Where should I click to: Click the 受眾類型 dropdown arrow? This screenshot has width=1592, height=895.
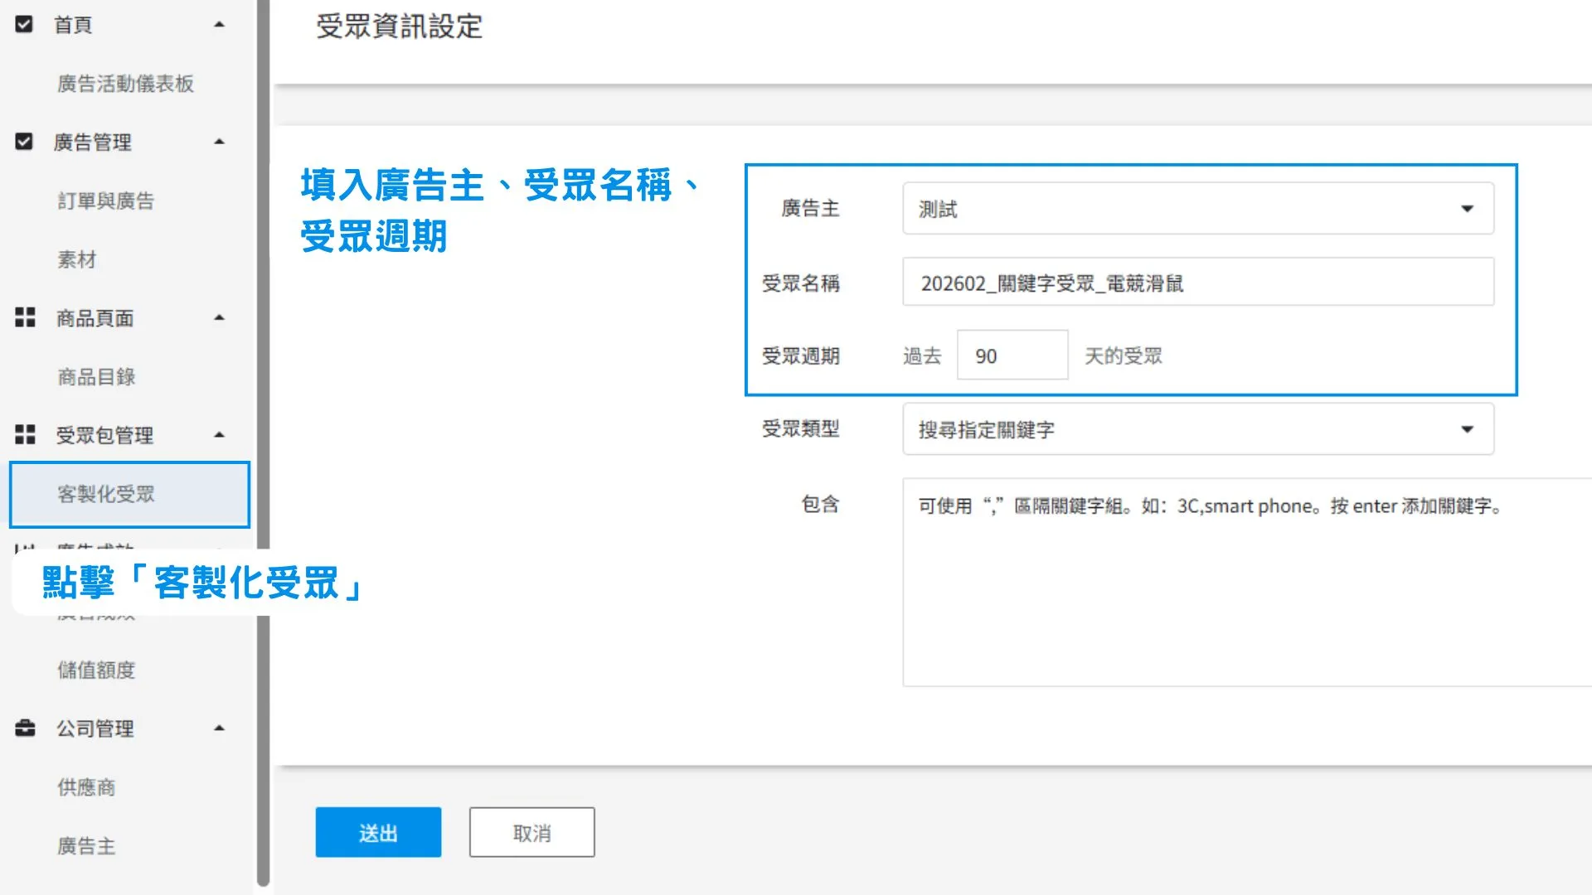coord(1468,429)
